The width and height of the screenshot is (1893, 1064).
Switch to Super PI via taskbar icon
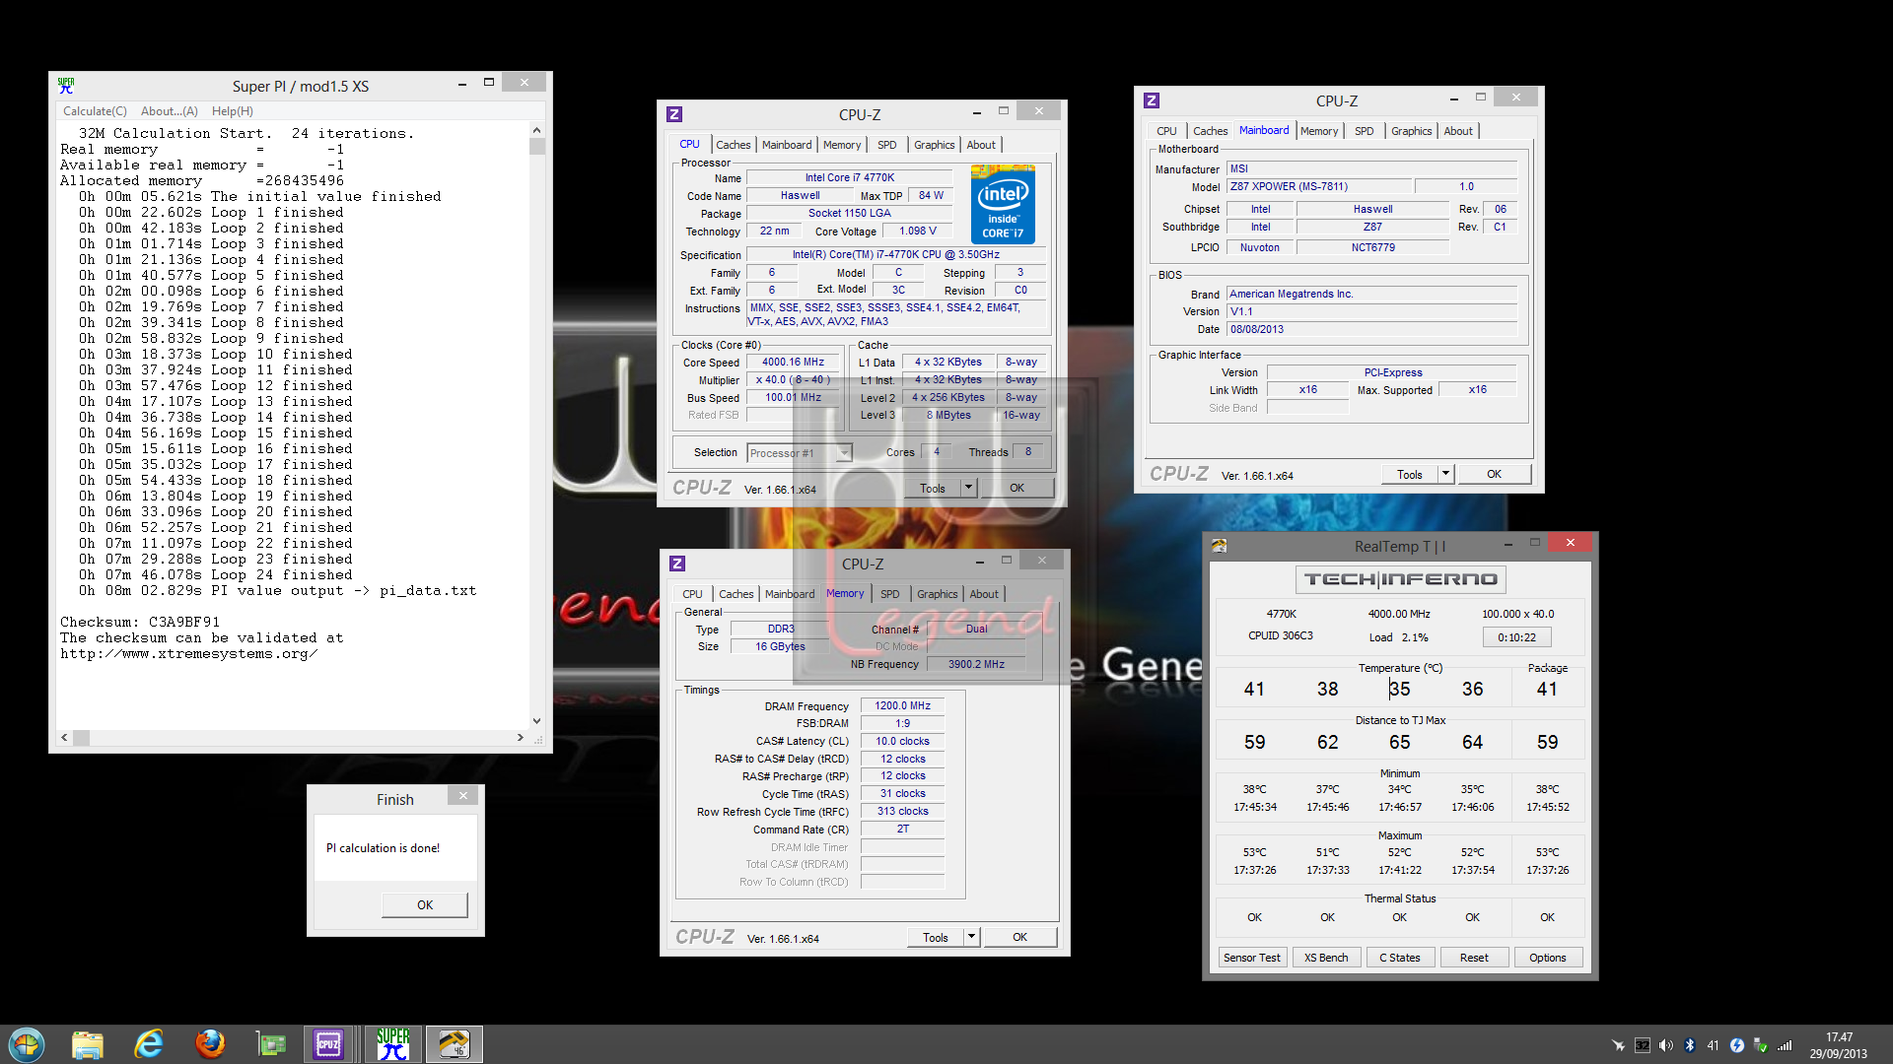tap(393, 1044)
